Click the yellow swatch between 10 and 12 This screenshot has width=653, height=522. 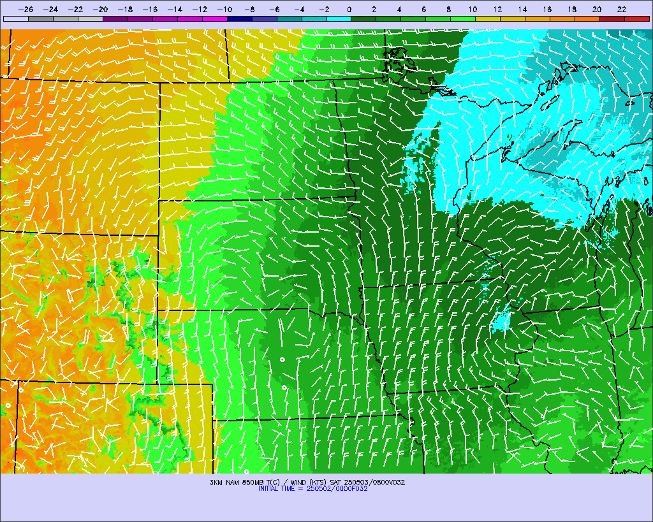(x=488, y=18)
